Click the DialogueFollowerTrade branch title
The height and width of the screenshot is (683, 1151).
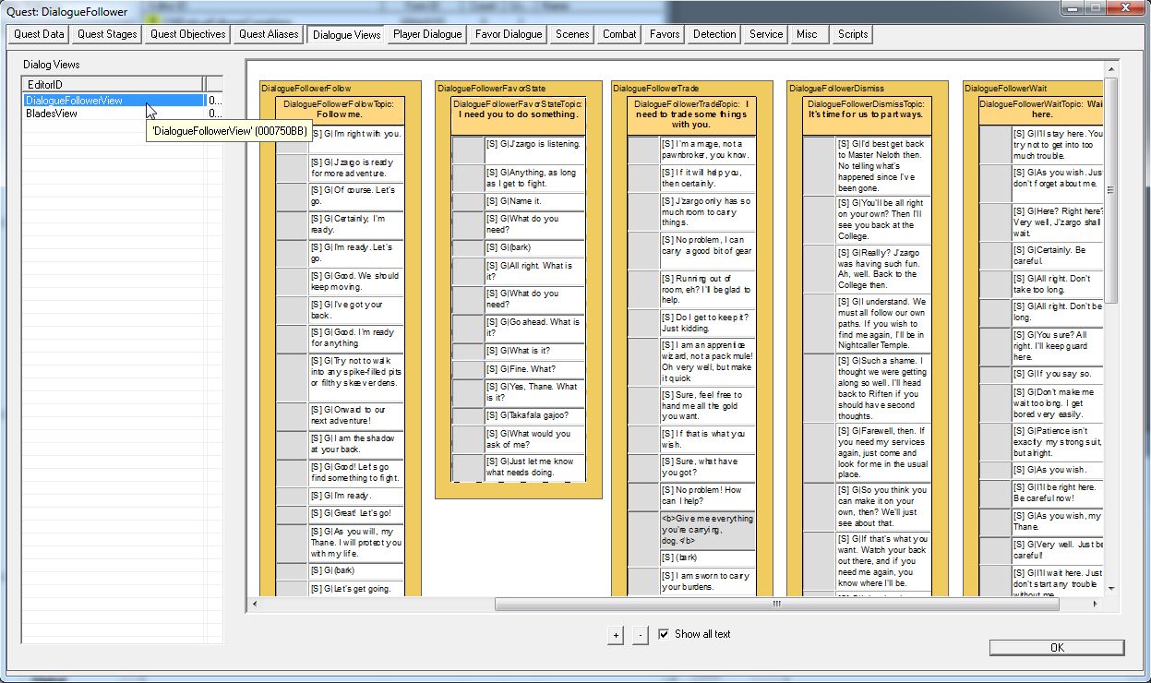tap(657, 88)
